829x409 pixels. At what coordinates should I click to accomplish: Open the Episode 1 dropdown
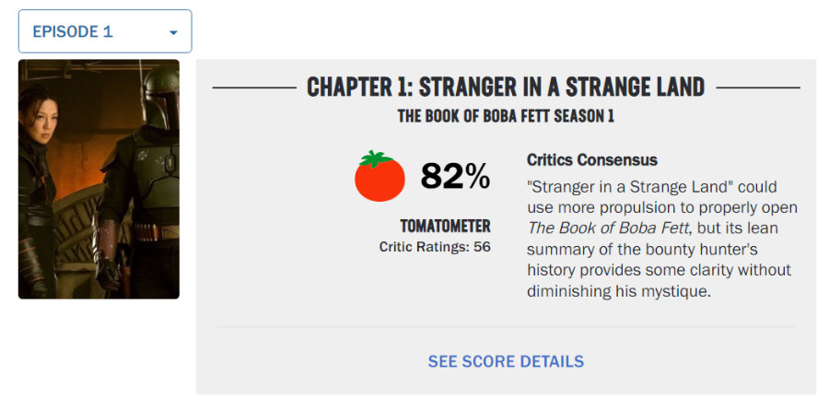[x=105, y=31]
